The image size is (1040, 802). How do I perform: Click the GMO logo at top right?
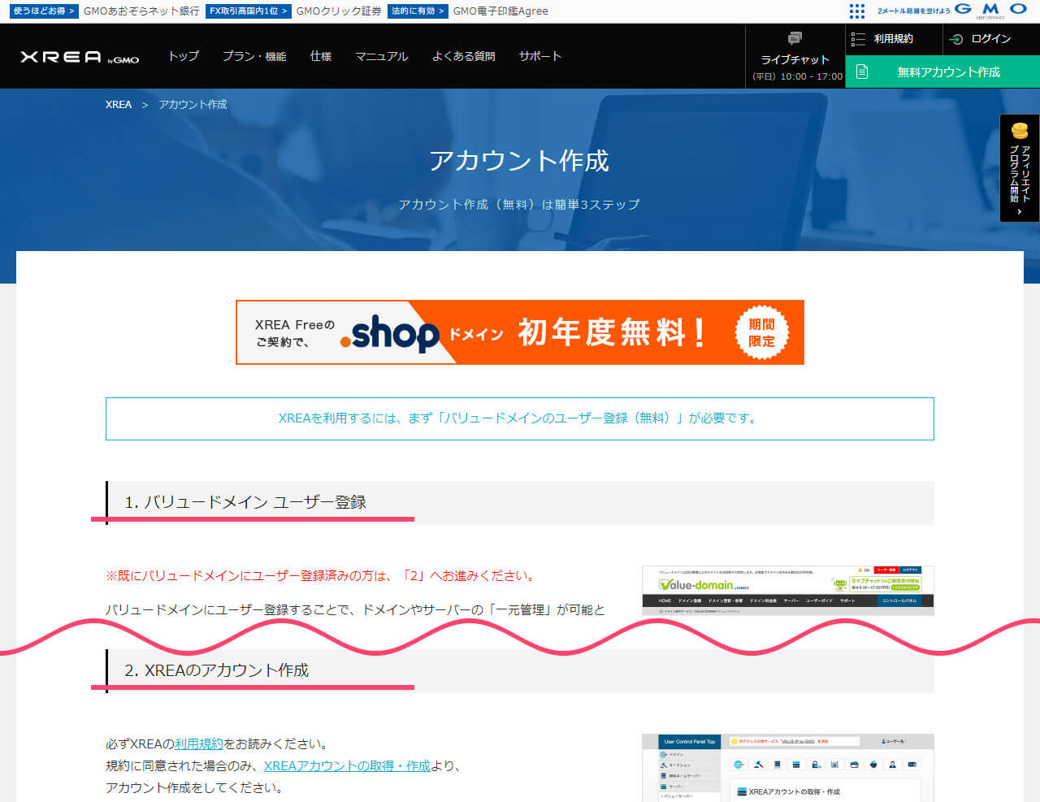coord(991,10)
